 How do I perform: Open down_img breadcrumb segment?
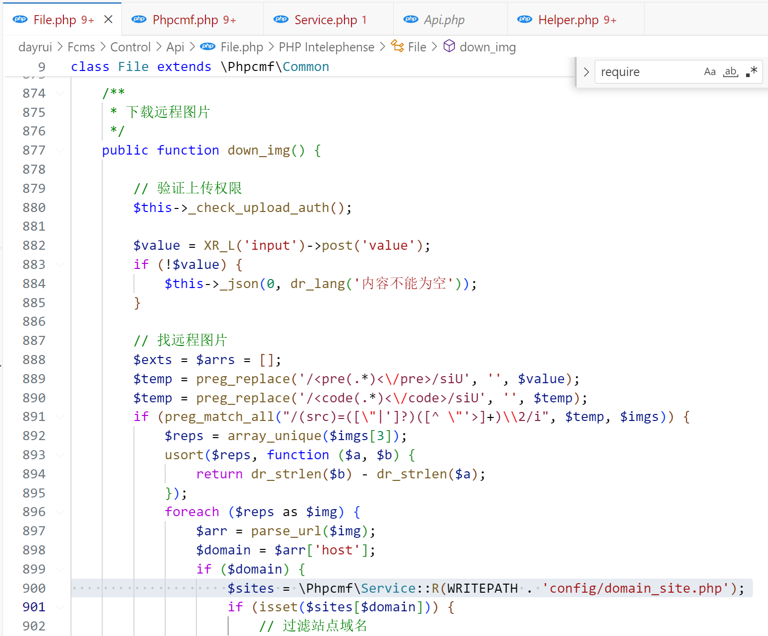[487, 47]
